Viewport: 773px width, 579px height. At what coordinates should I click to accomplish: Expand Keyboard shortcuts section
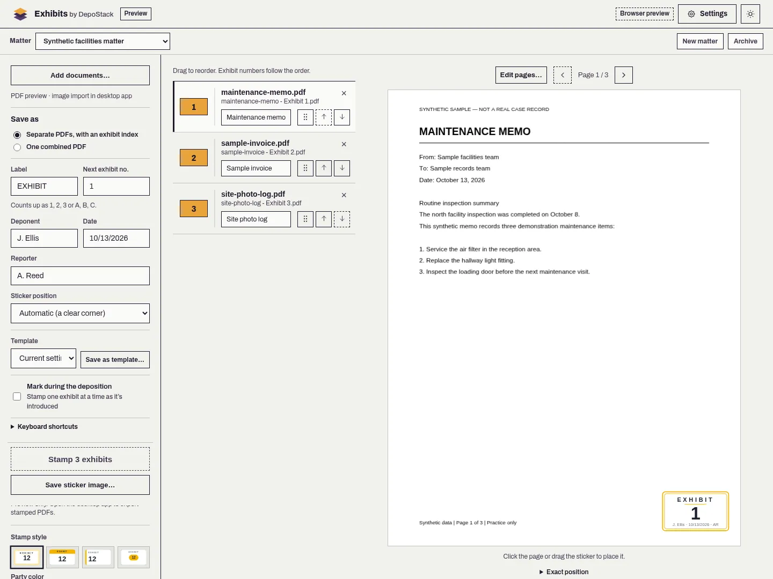[x=44, y=427]
